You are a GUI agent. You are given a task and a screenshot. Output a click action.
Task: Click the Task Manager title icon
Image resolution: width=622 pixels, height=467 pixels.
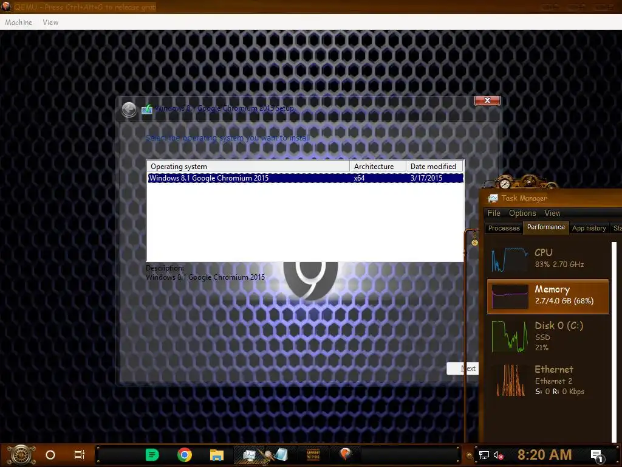(x=493, y=198)
